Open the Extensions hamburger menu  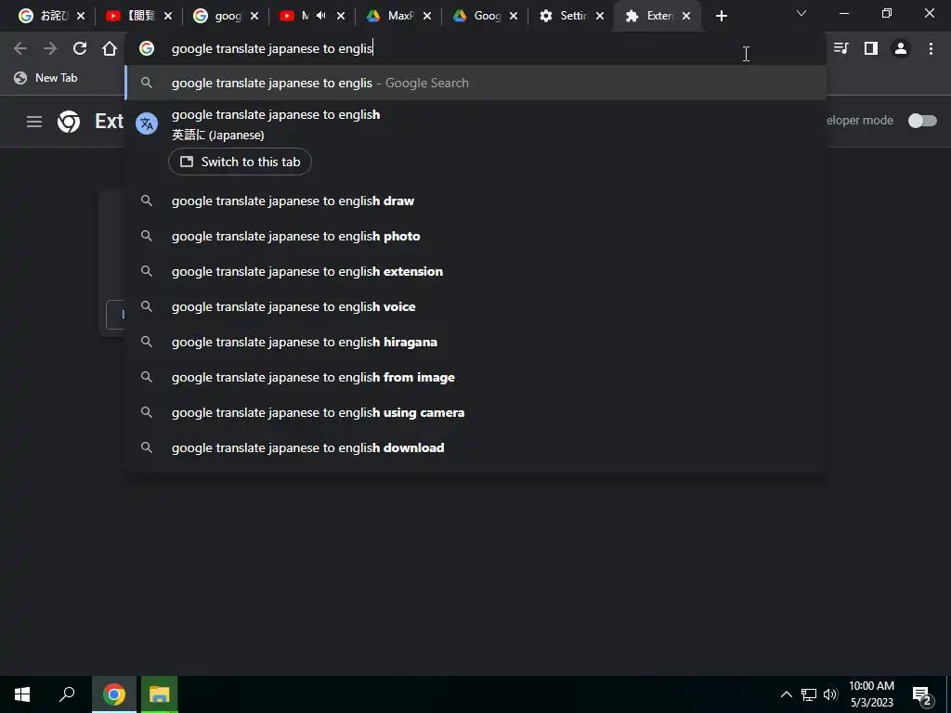pyautogui.click(x=34, y=122)
